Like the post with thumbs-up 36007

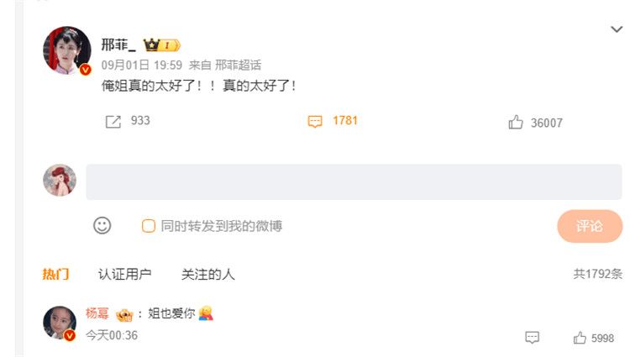516,122
